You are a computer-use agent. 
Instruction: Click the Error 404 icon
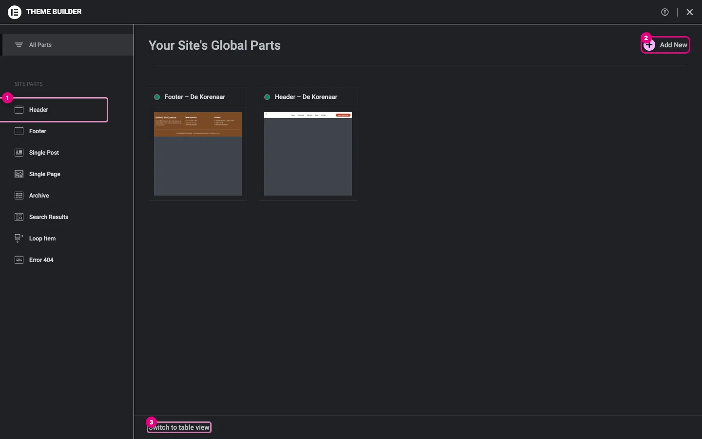[x=19, y=260]
